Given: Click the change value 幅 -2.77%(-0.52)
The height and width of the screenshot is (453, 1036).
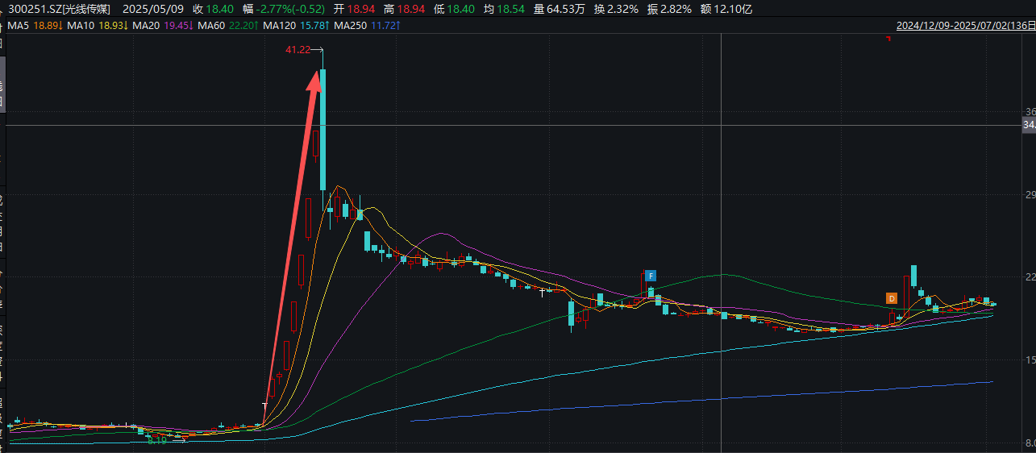Looking at the screenshot, I should pyautogui.click(x=285, y=9).
